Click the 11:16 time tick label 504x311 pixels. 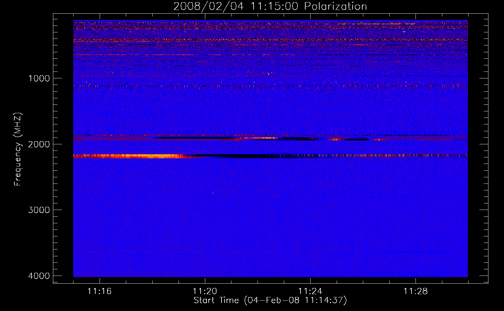coord(100,291)
